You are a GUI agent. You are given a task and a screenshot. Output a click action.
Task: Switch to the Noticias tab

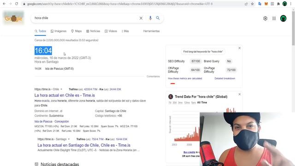pyautogui.click(x=93, y=31)
